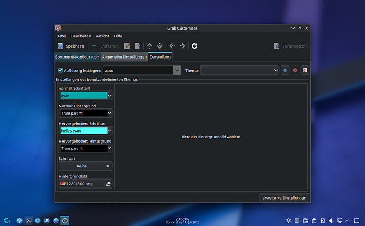Click the Schriftart Keine font button

coord(85,166)
